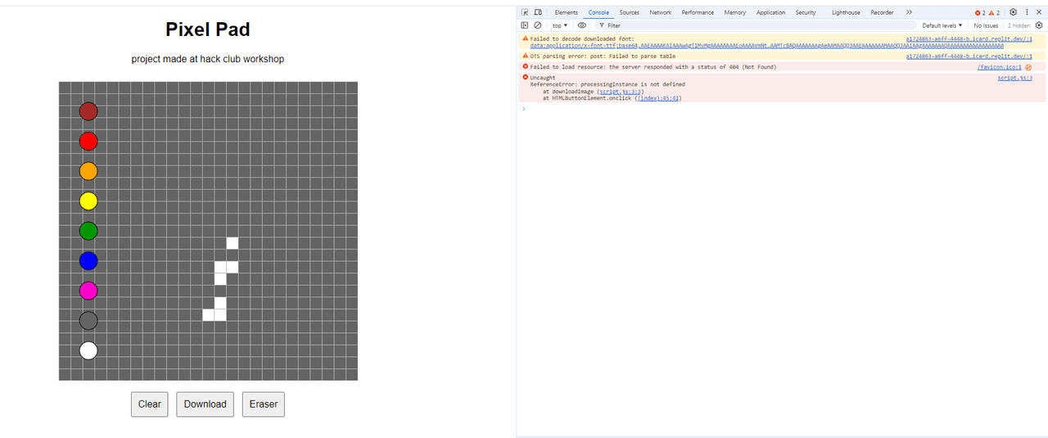1048x438 pixels.
Task: Open the script.js:3 source link
Action: click(x=1014, y=78)
